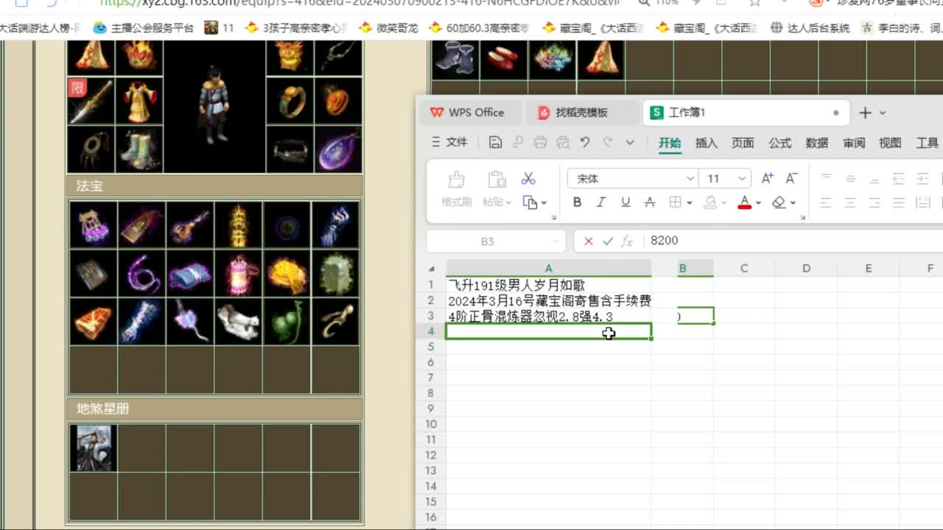Switch to the 页面 ribbon tab

pyautogui.click(x=743, y=143)
